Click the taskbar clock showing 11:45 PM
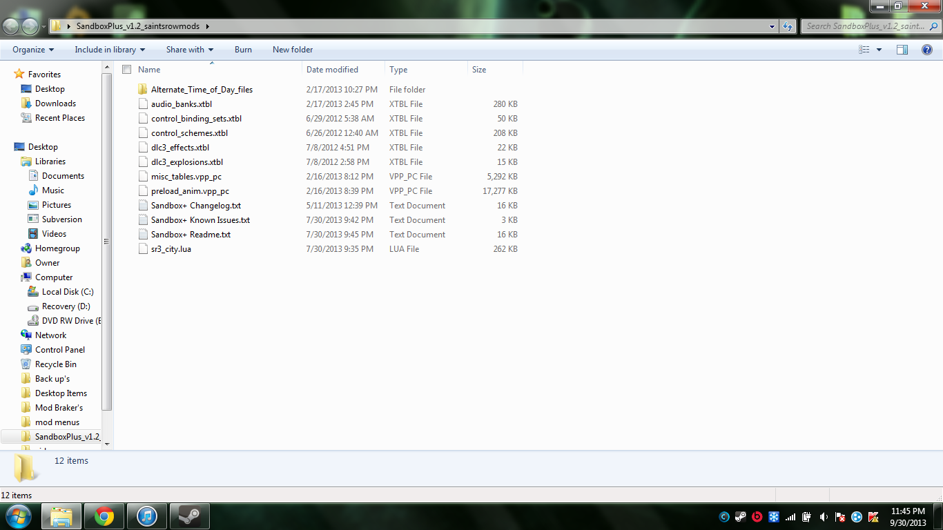 908,517
